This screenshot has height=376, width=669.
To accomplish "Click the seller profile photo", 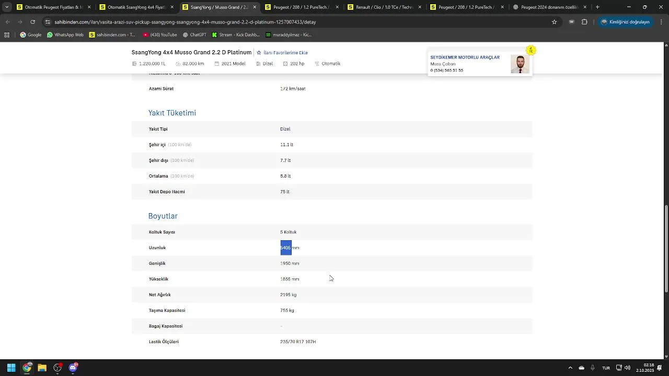I will [520, 64].
